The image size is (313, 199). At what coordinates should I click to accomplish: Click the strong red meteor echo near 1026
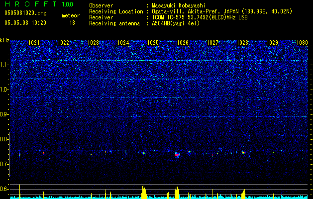(177, 155)
